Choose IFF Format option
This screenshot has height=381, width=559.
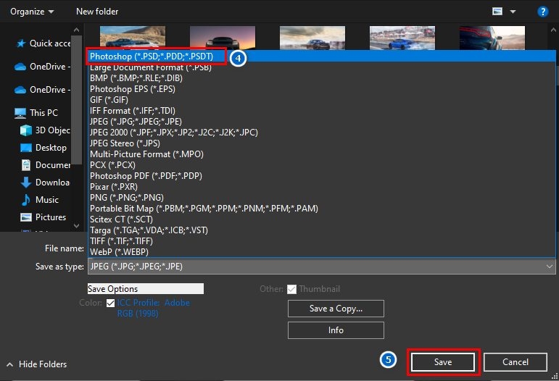pos(321,111)
